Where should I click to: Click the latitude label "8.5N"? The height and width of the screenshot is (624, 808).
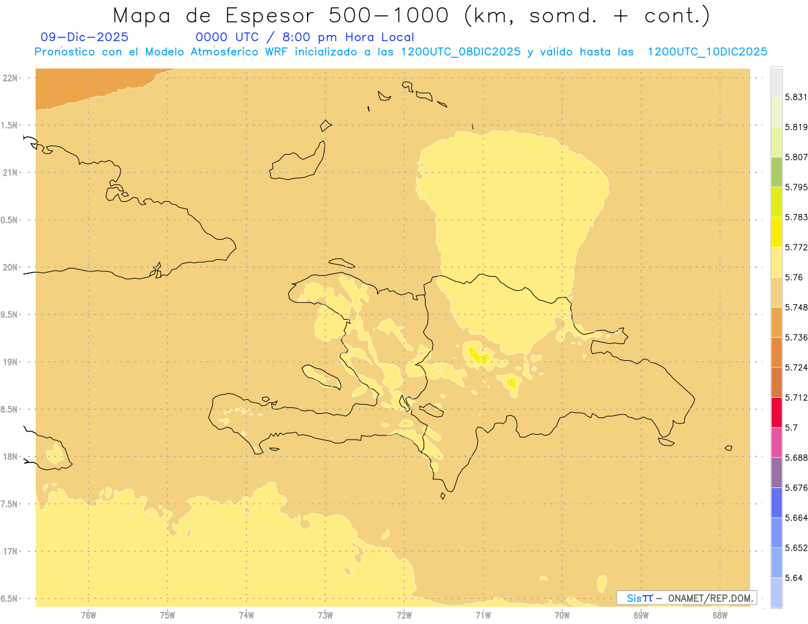[10, 409]
